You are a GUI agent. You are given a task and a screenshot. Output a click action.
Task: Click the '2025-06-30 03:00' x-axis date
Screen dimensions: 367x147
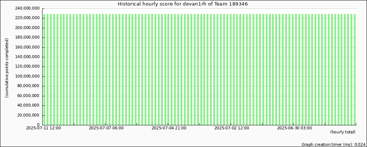click(294, 128)
